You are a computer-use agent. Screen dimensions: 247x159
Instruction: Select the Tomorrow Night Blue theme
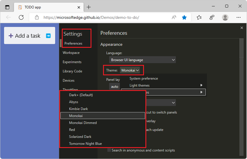point(103,143)
